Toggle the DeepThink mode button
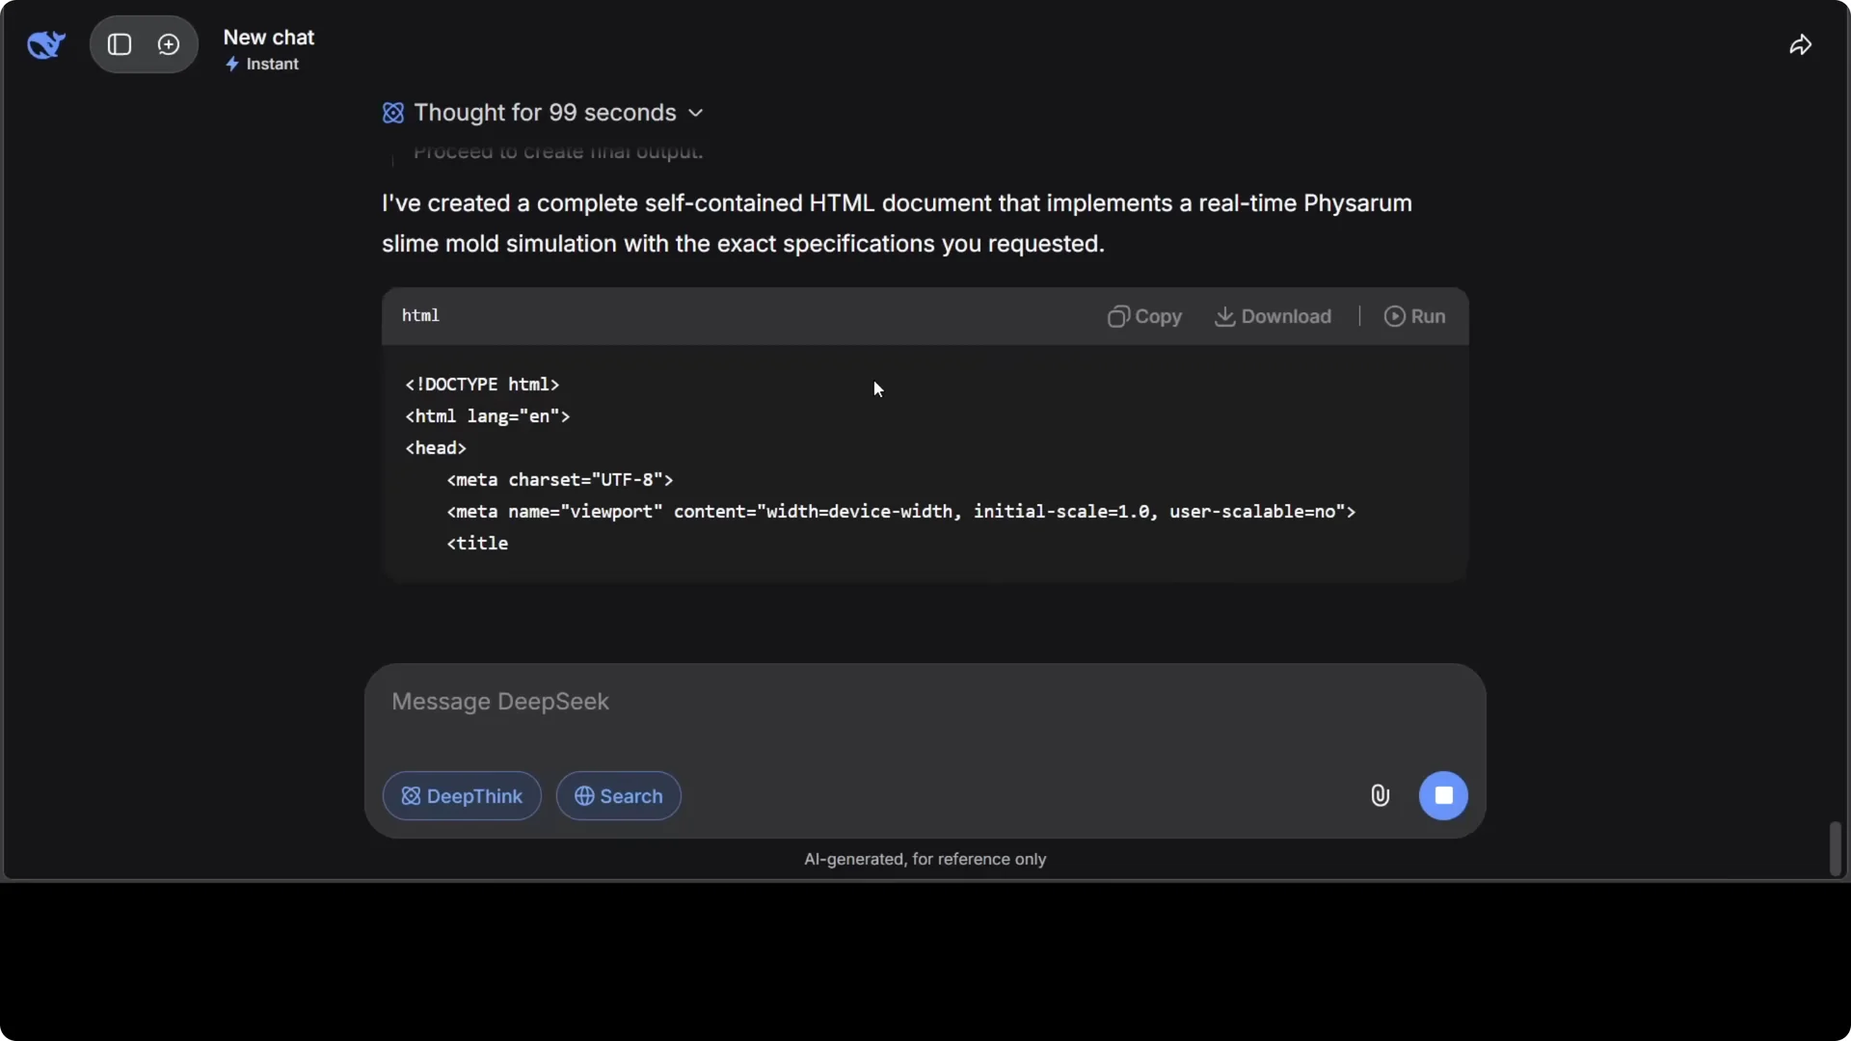 point(462,795)
